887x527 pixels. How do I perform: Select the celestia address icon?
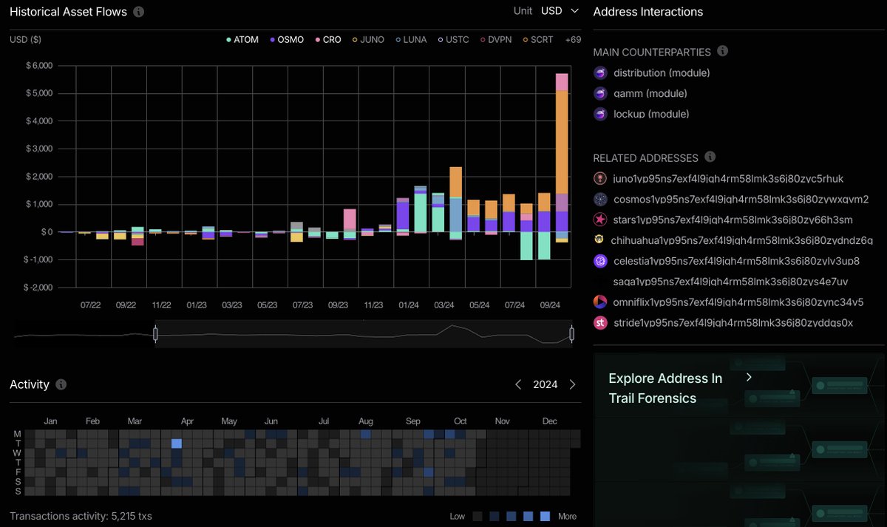point(600,261)
